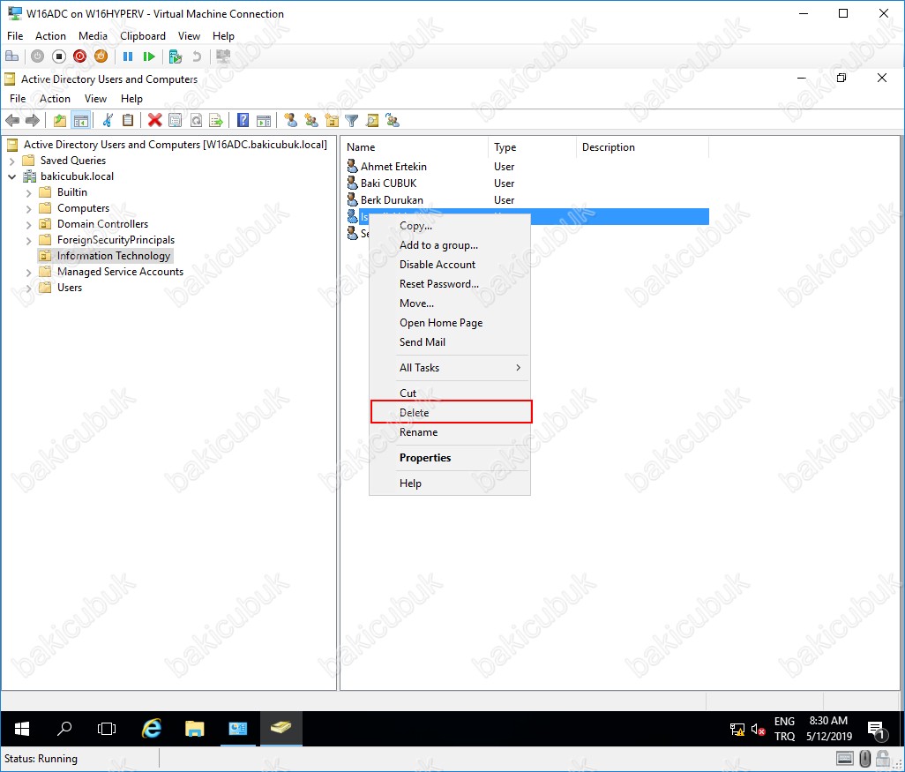Click the red X Delete toolbar icon

(154, 120)
